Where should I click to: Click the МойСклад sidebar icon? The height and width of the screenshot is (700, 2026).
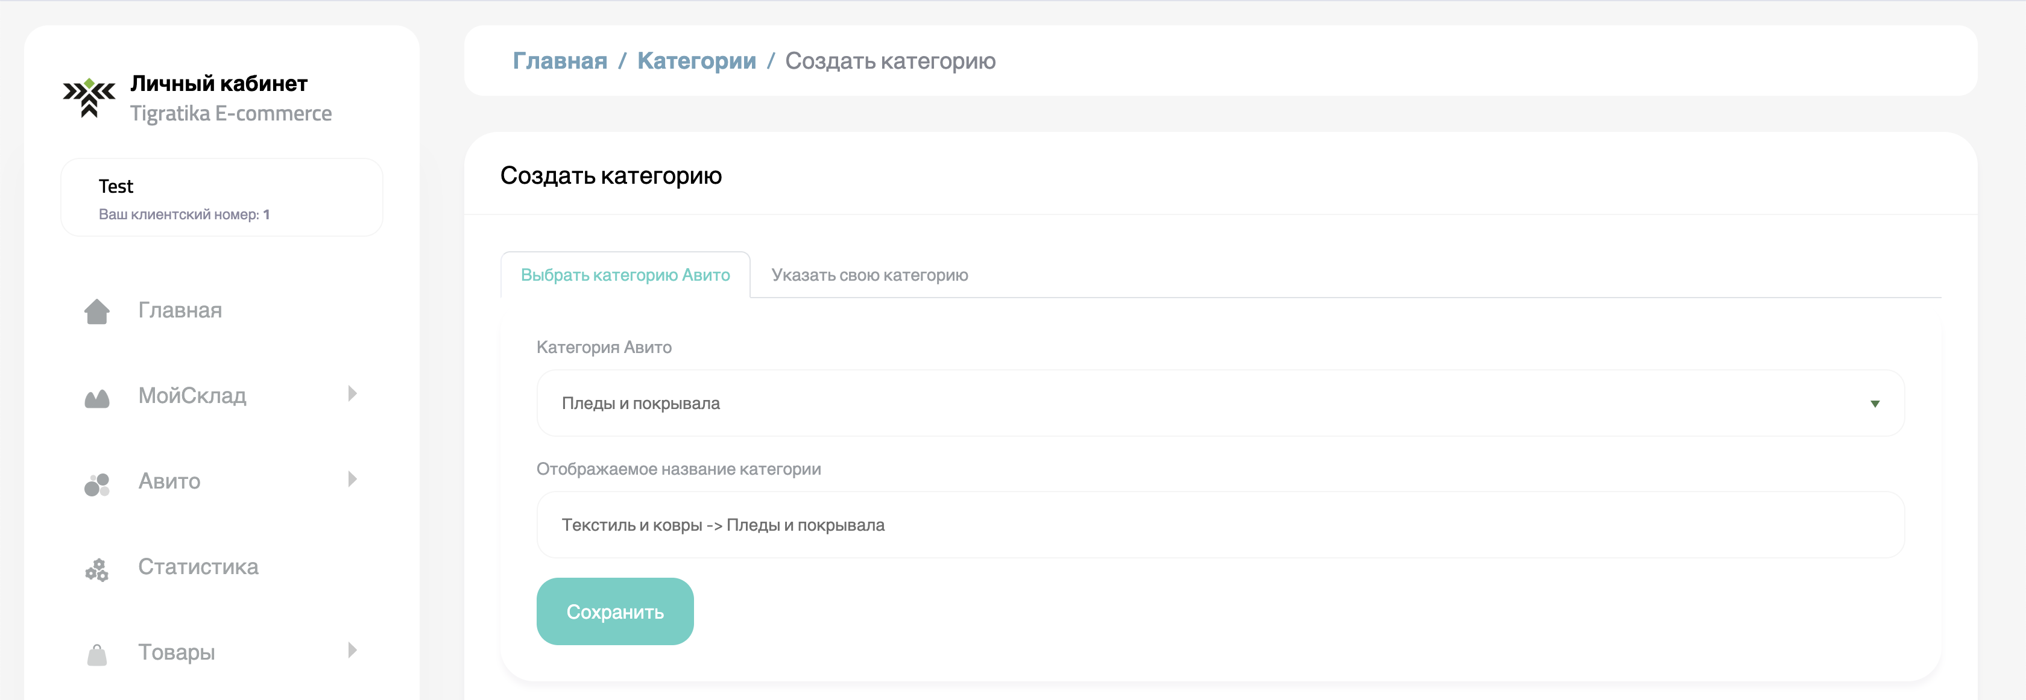96,398
